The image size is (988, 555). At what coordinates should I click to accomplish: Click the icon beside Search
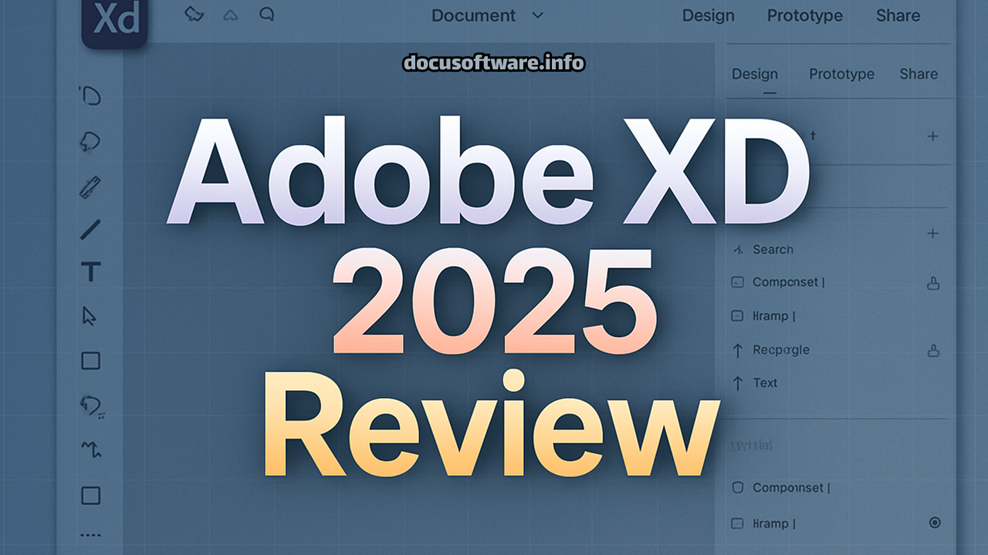pyautogui.click(x=737, y=250)
